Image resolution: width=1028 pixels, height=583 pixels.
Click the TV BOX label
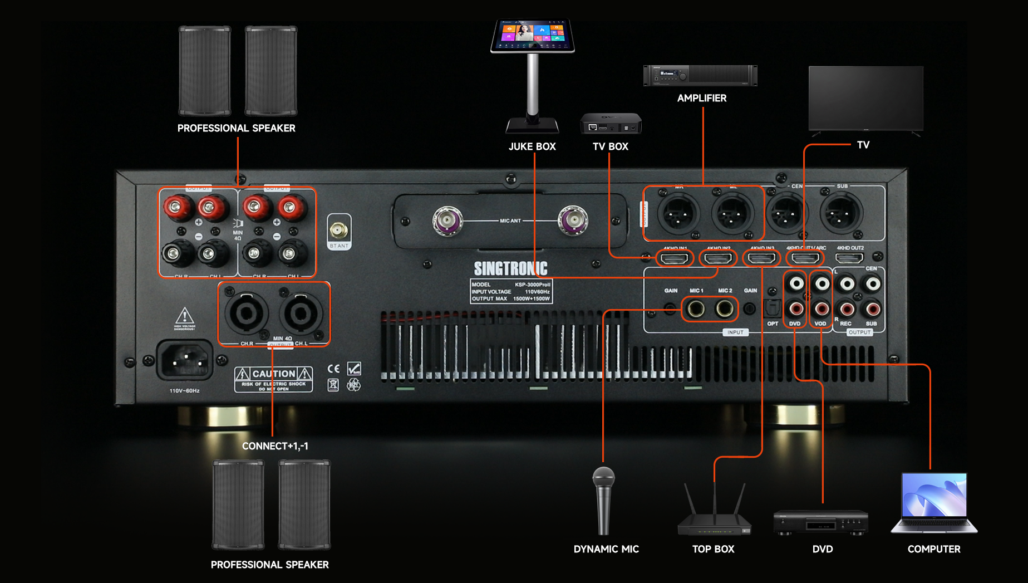[611, 146]
